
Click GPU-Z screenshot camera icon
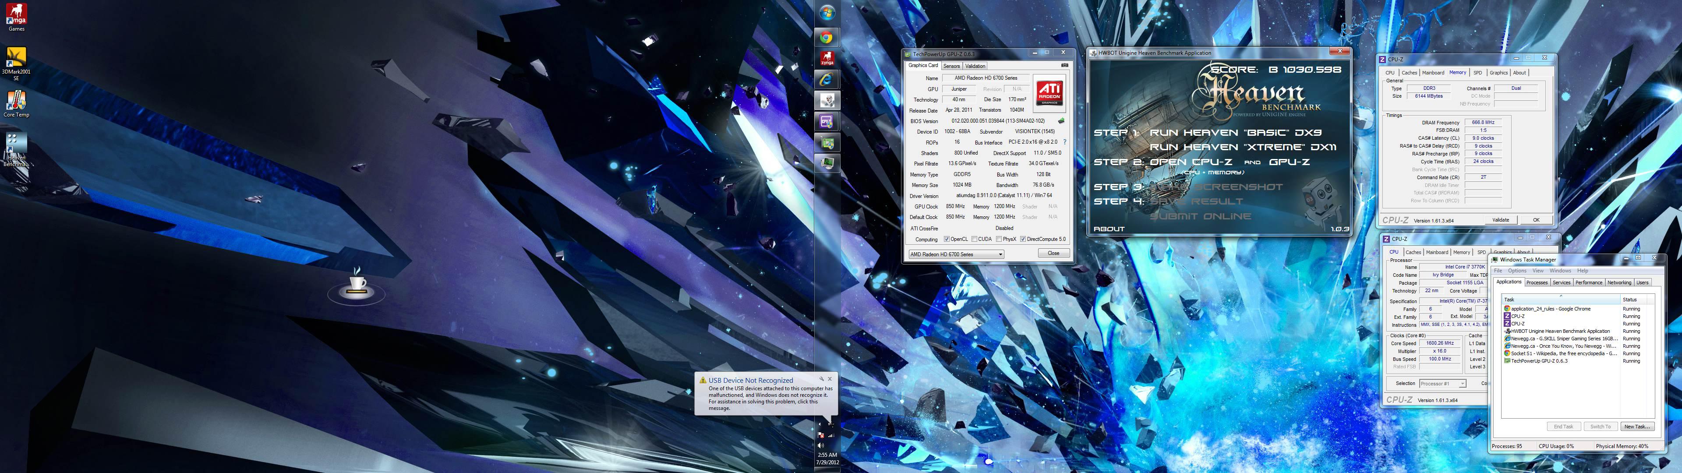(1064, 65)
